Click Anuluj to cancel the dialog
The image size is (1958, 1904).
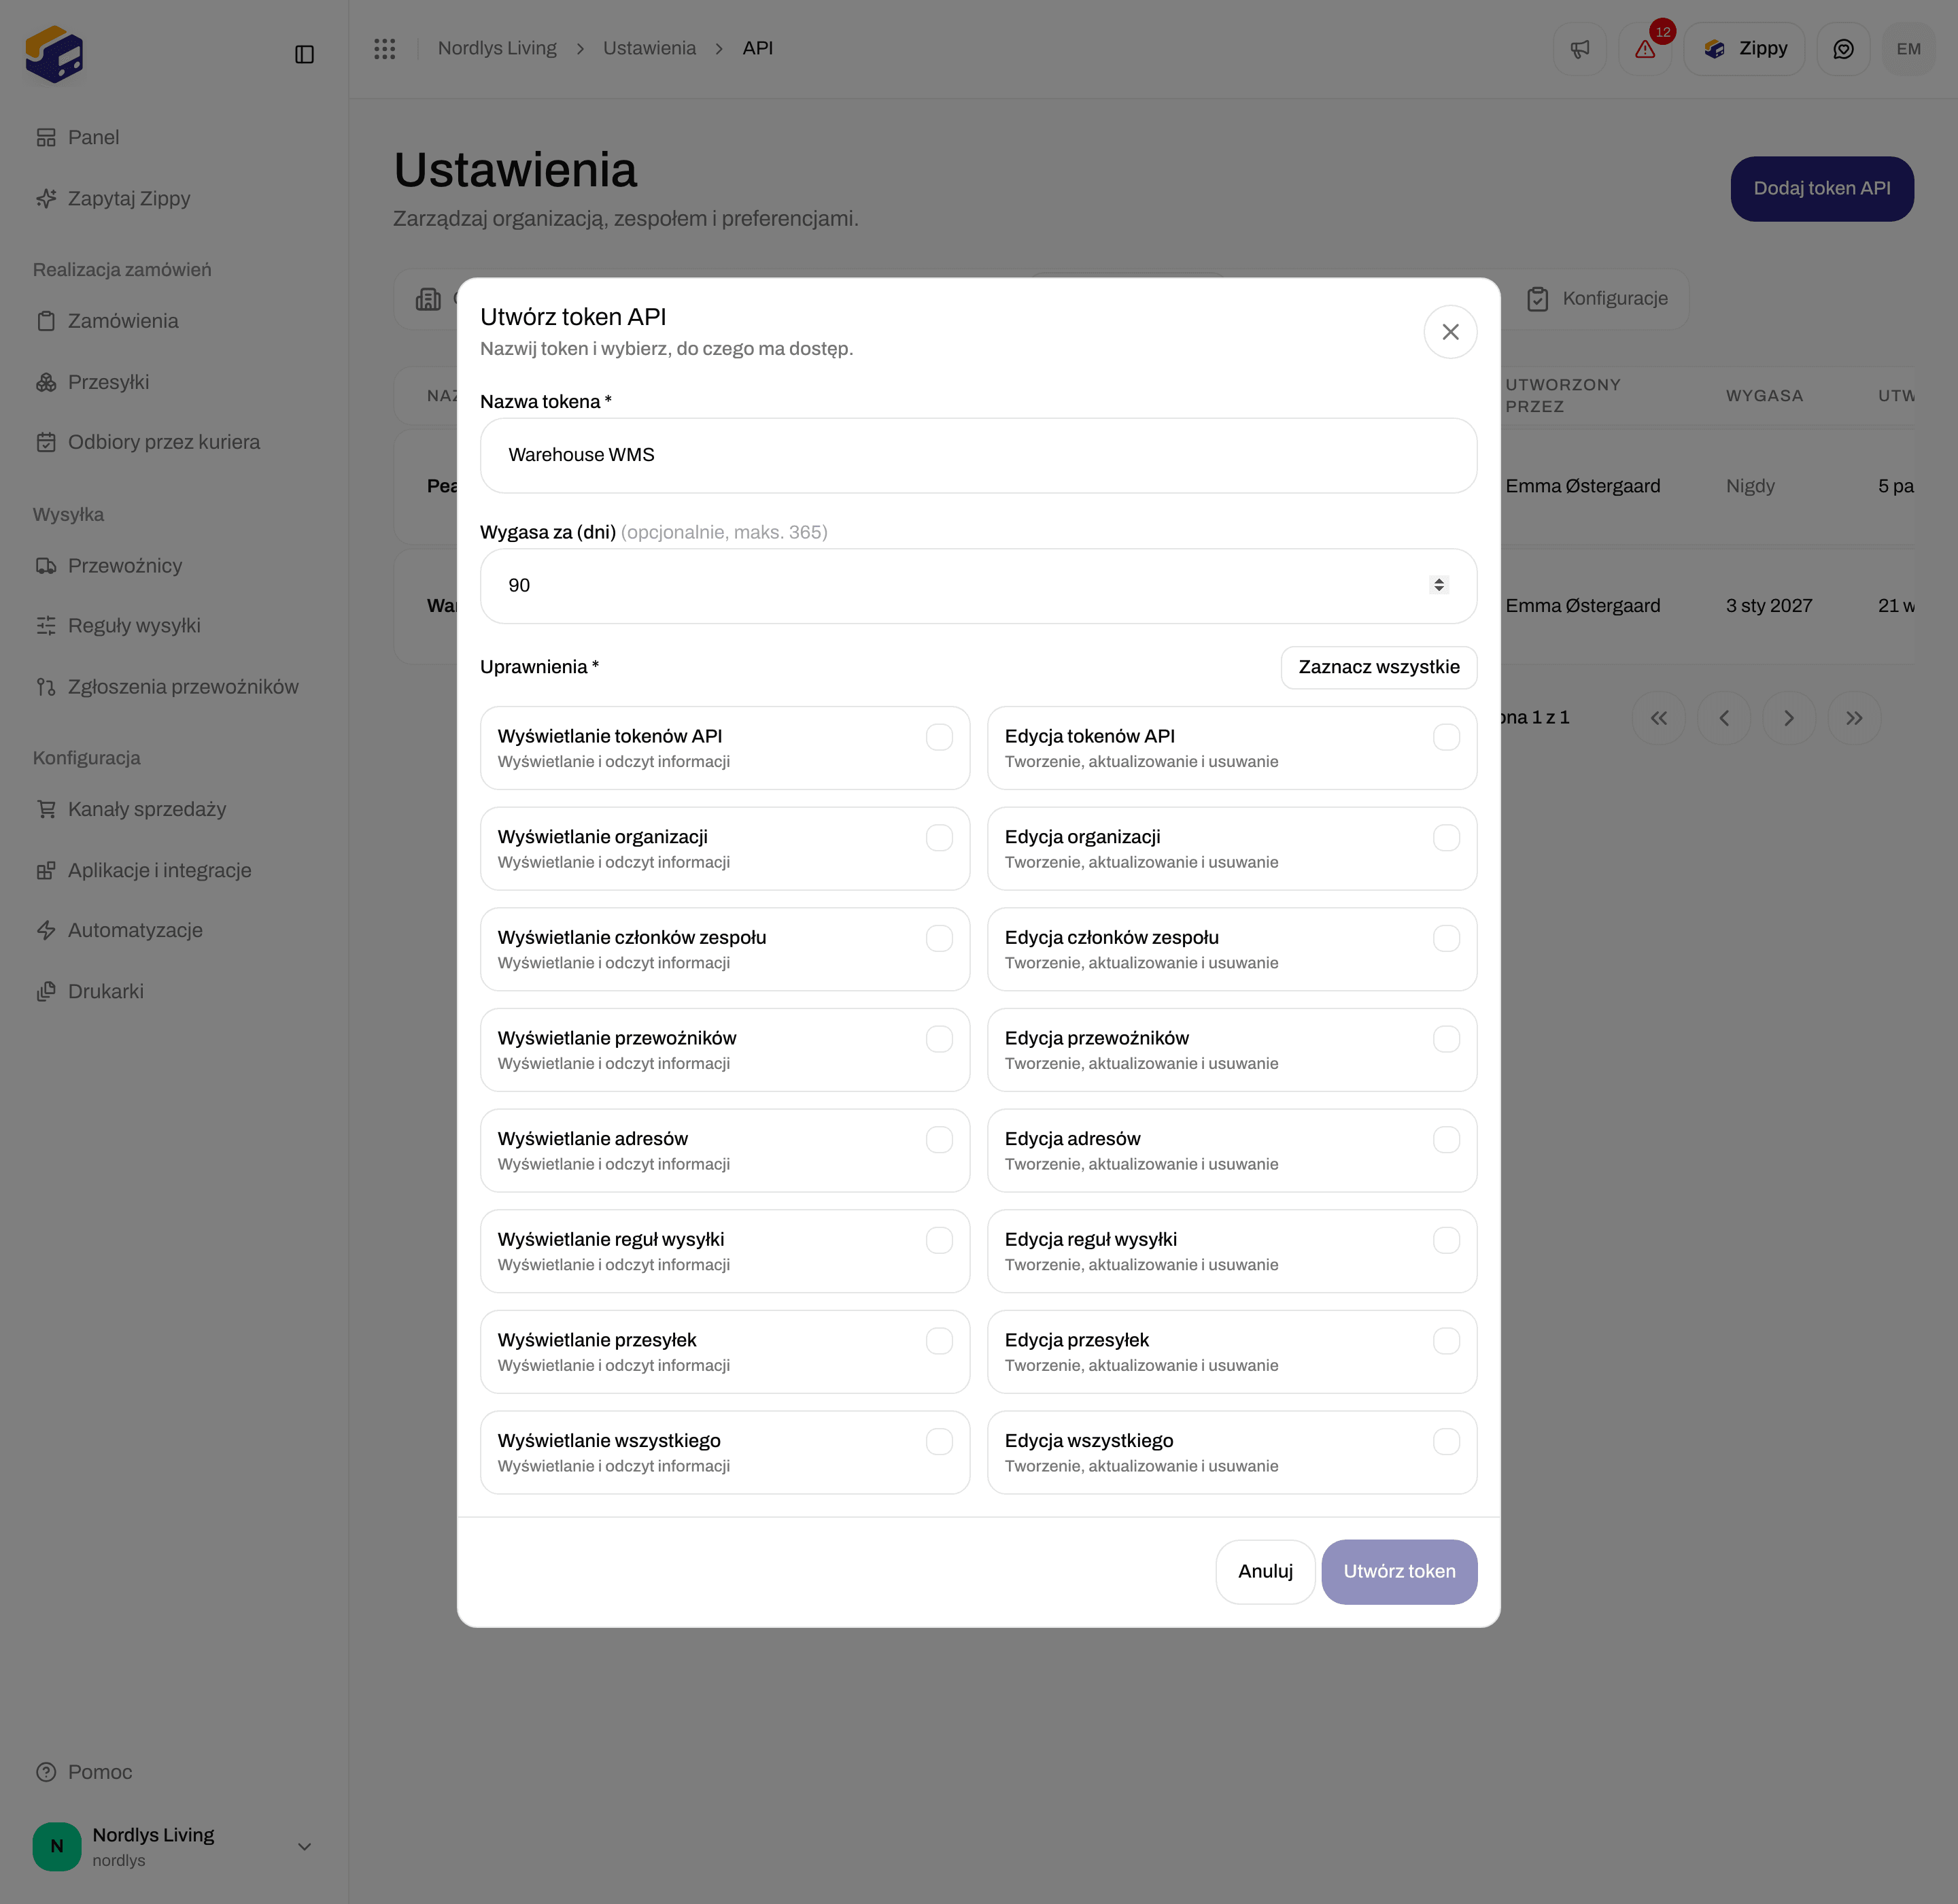(x=1265, y=1572)
